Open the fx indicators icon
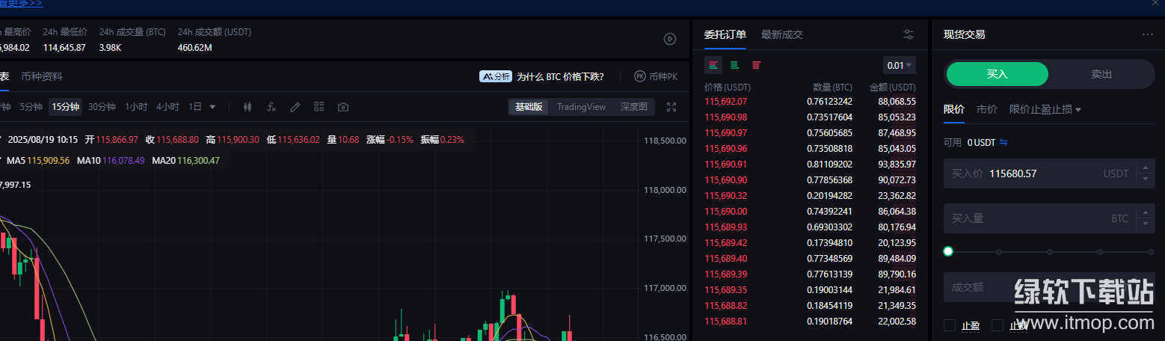 click(271, 107)
